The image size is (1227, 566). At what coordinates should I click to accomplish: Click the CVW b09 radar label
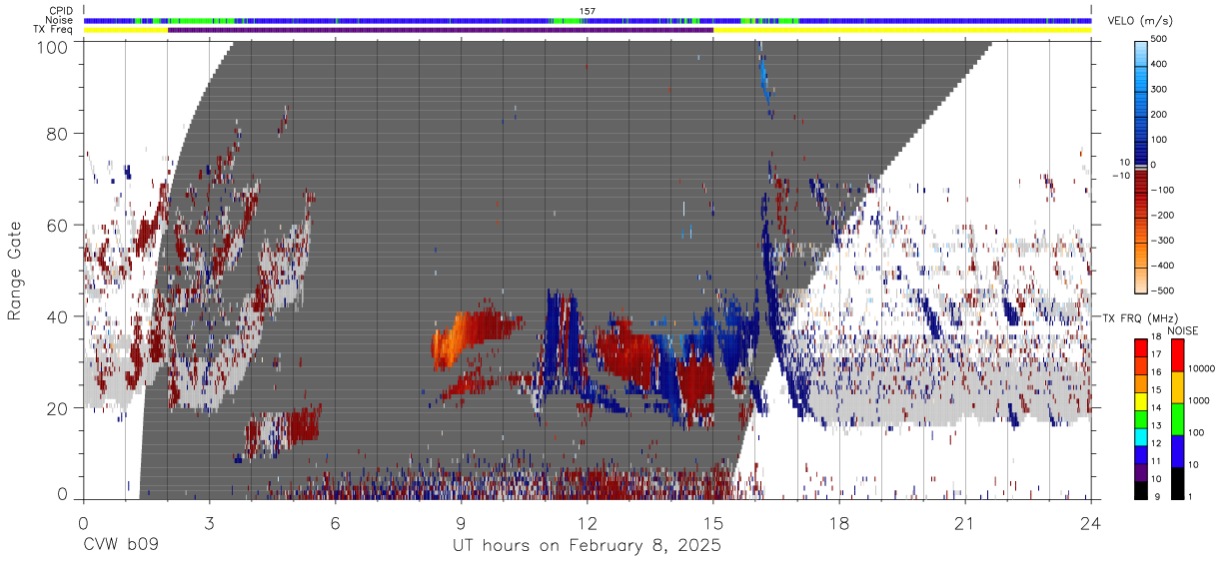tap(121, 546)
